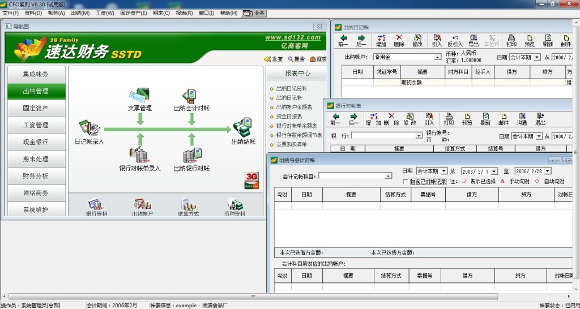Expand 日期 会计本期 dropdown in 出纳与会计对帐
Image resolution: width=580 pixels, height=309 pixels.
tap(444, 171)
